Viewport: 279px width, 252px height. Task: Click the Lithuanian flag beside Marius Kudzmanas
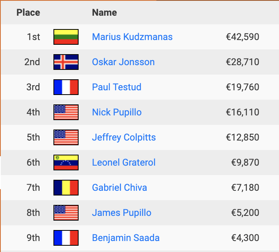click(x=66, y=37)
